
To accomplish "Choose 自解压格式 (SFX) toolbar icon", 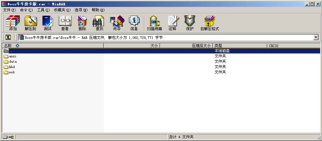I will (x=209, y=23).
